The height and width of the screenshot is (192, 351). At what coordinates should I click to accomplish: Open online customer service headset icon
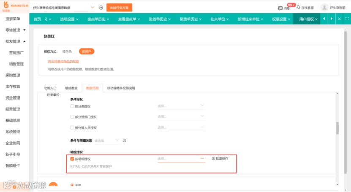tap(298, 8)
